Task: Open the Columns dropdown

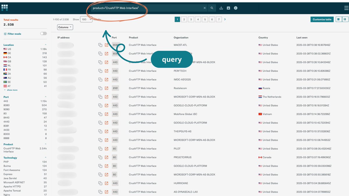Action: pos(65,27)
